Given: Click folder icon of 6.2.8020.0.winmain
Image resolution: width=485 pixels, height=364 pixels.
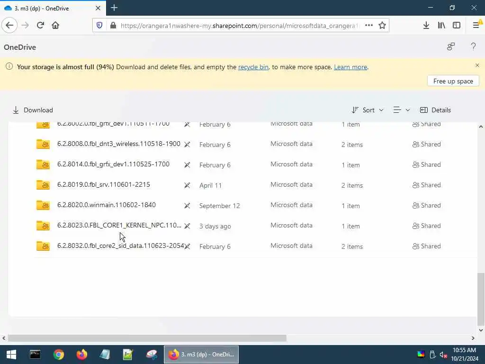Looking at the screenshot, I should point(43,205).
